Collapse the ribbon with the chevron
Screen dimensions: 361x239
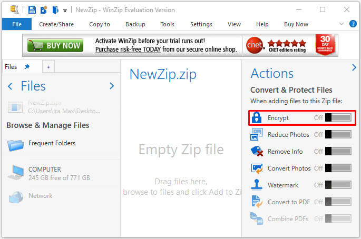point(342,24)
